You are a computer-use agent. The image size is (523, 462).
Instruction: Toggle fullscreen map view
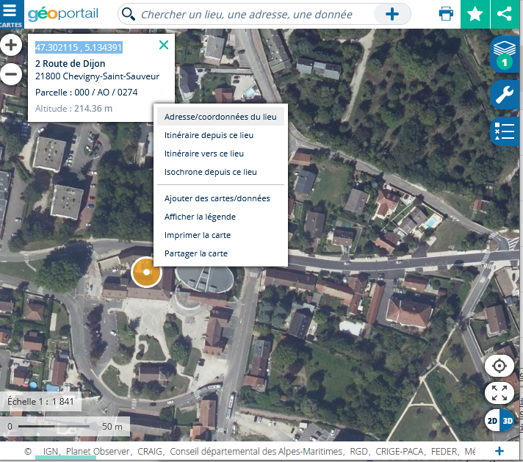point(499,393)
